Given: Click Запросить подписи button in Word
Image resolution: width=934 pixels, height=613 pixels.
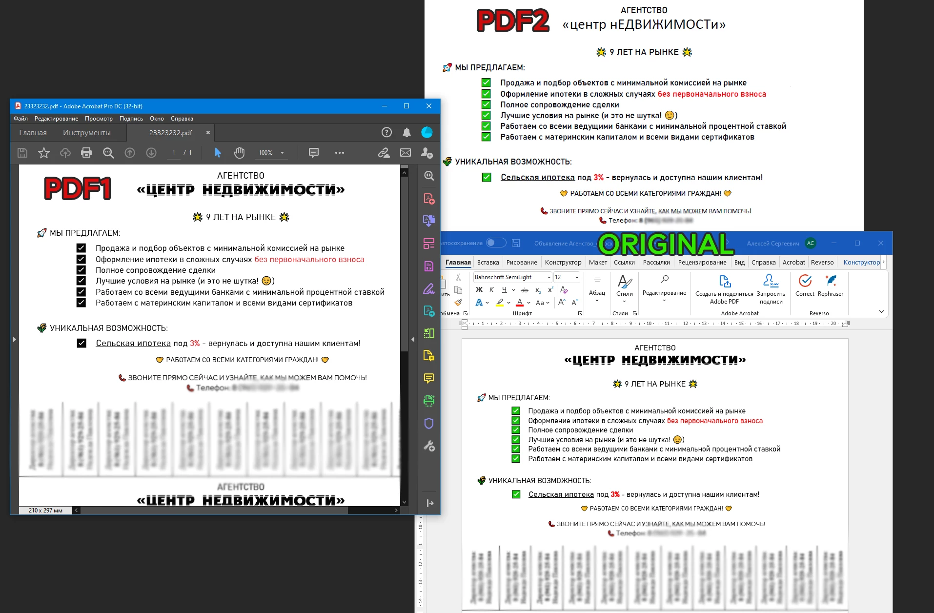Looking at the screenshot, I should (771, 289).
